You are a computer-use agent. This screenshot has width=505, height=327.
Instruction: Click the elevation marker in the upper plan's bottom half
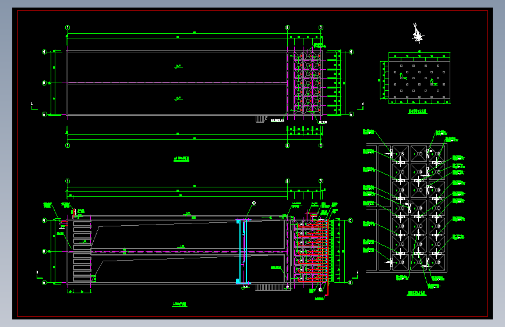tap(178, 99)
